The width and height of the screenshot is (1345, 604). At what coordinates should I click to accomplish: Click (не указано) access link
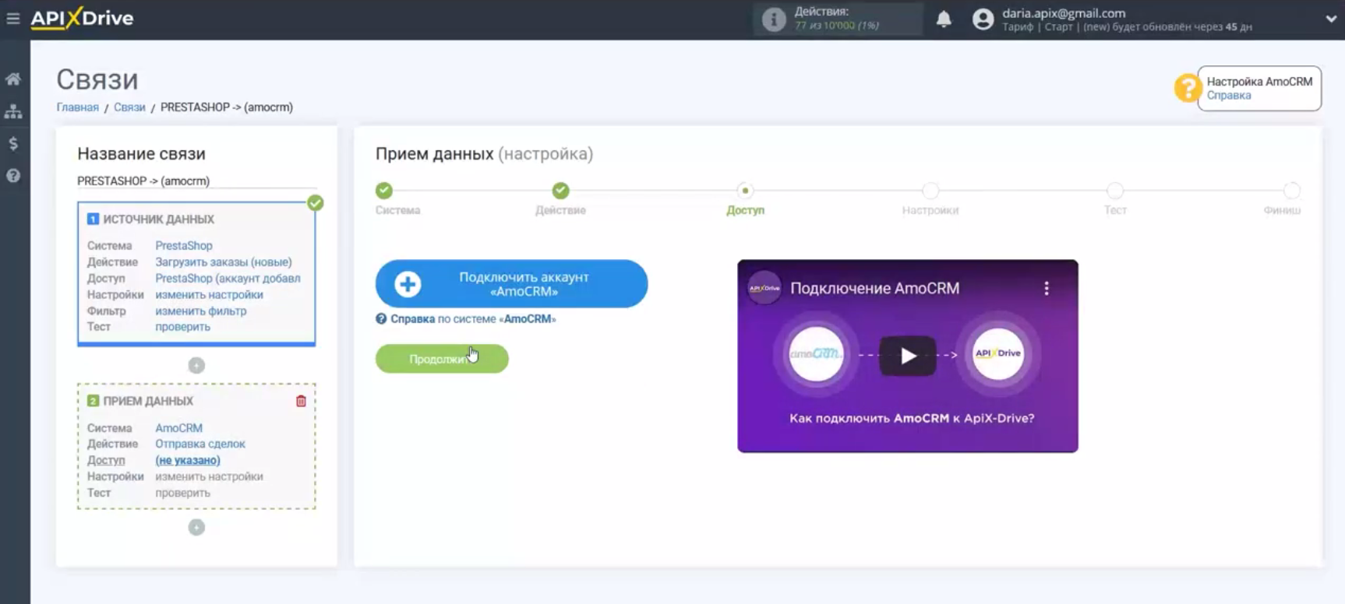tap(188, 460)
